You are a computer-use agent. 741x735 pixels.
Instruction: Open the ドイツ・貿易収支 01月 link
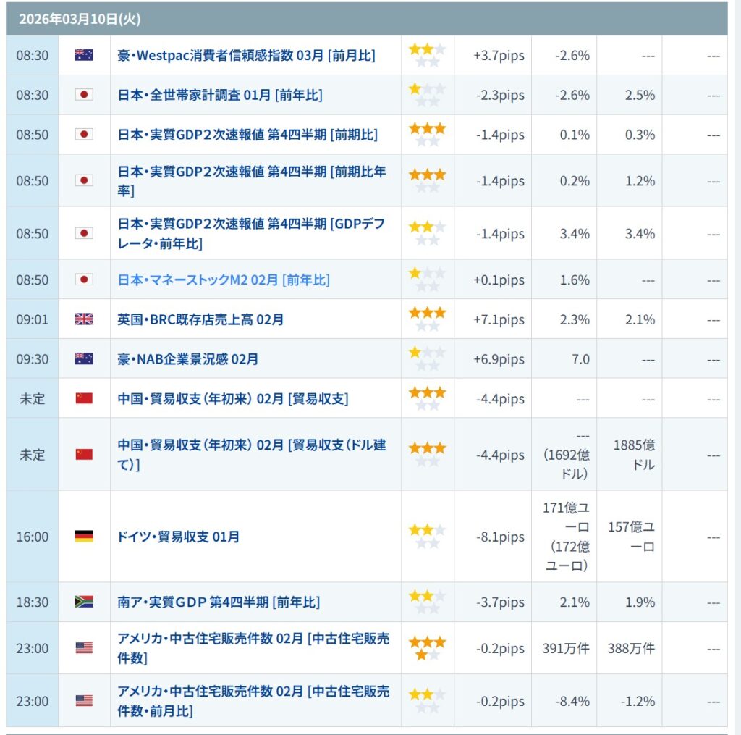click(x=178, y=537)
